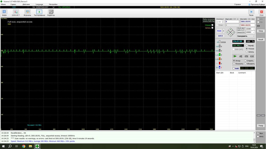Open the Инфо toolbar icon
This screenshot has height=149, width=266.
coord(4,12)
